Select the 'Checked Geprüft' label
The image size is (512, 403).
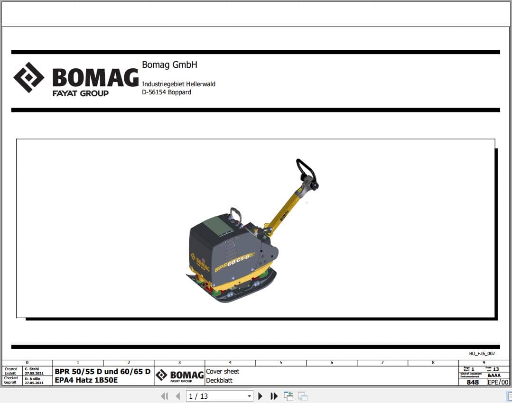[x=11, y=380]
